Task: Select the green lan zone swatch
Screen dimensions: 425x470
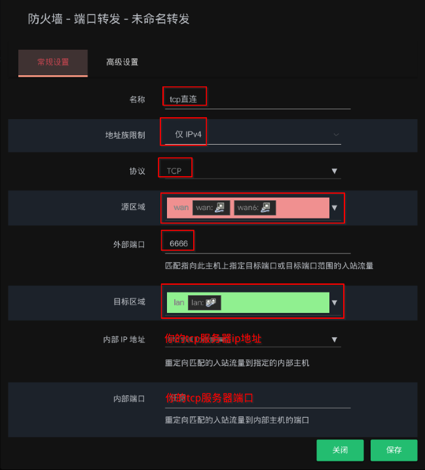Action: click(248, 302)
